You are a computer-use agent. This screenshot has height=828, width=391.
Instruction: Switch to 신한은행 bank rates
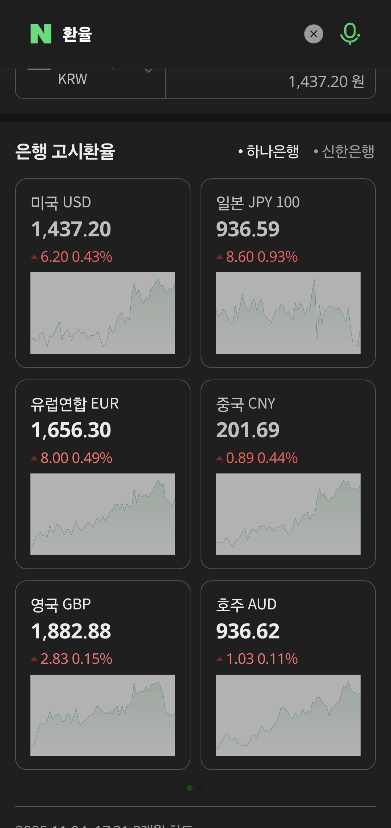point(344,151)
